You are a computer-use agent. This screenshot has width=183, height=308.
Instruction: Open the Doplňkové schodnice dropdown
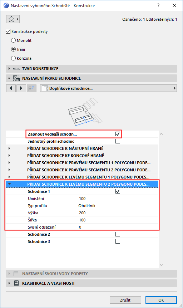point(108,88)
